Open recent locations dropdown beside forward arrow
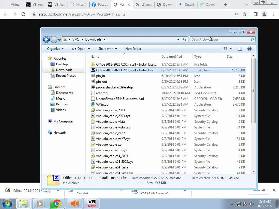Viewport: 279px width, 209px height. tap(59, 40)
